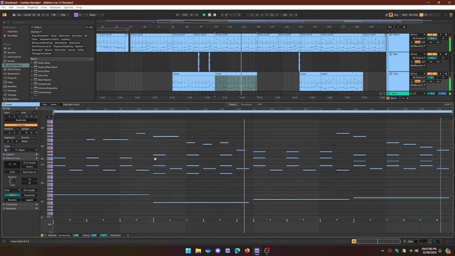The height and width of the screenshot is (256, 455).
Task: Enable the arrangement Loop switch icon
Action: [272, 15]
